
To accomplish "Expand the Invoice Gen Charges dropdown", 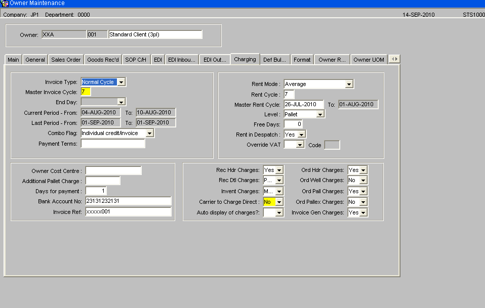I will (x=363, y=212).
